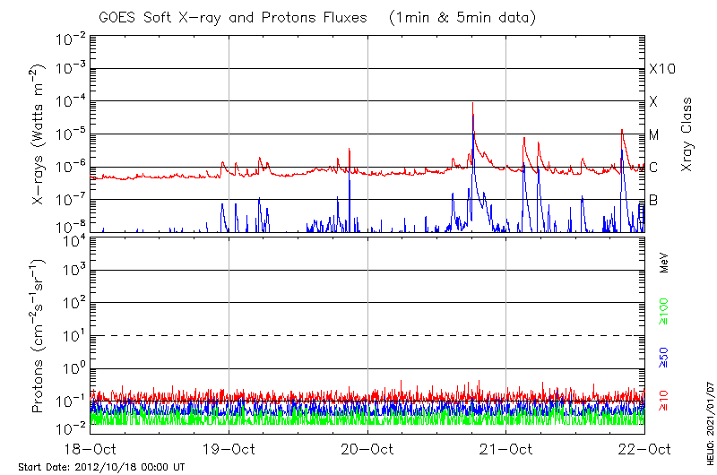The height and width of the screenshot is (475, 717).
Task: Click the 18-Oct date label
Action: 91,449
